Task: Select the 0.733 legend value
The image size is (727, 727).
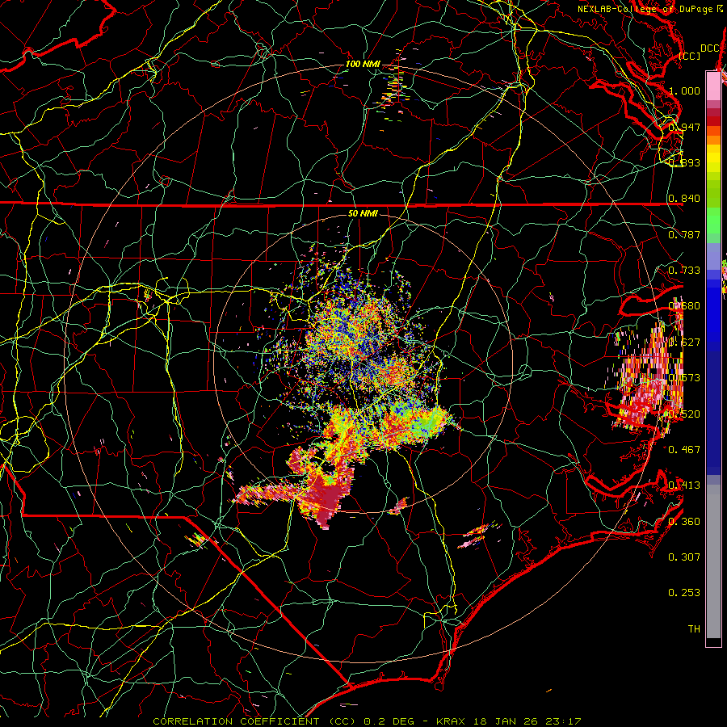Action: (684, 271)
